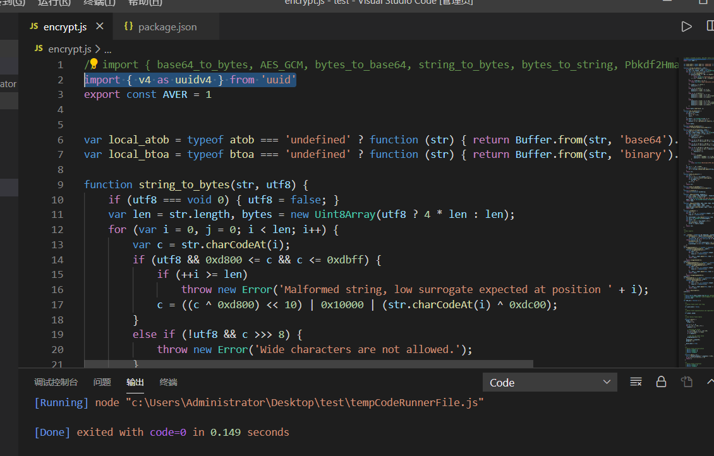Split the editor to the right
The width and height of the screenshot is (714, 456).
click(x=710, y=26)
